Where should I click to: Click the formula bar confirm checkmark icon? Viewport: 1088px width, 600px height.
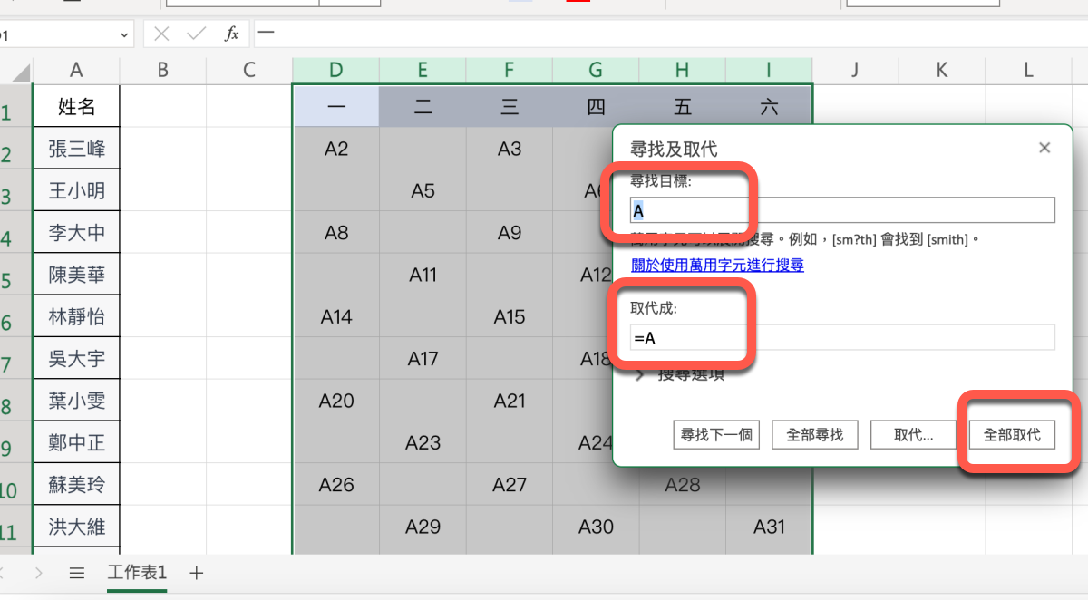196,34
